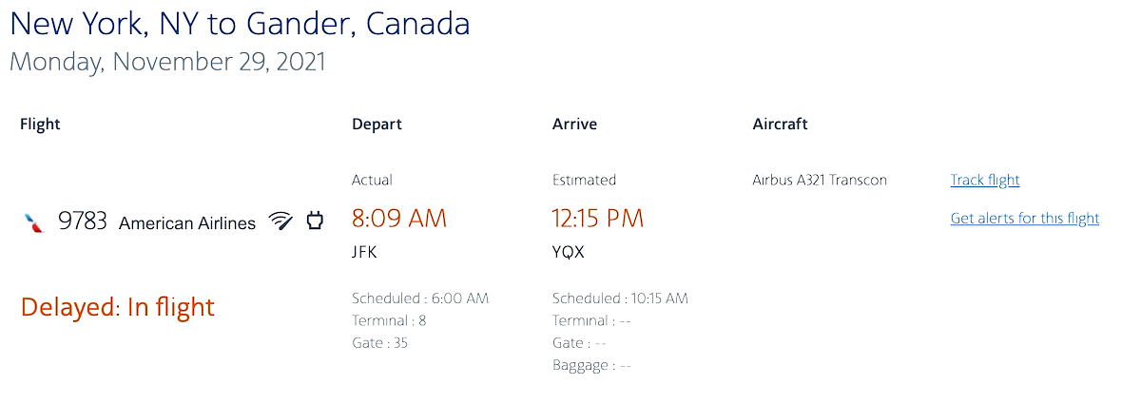Open the Track flight link
The height and width of the screenshot is (404, 1141).
[x=985, y=180]
